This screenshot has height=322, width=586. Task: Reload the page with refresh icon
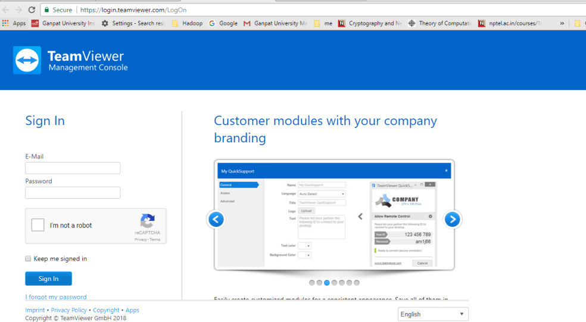pos(32,10)
